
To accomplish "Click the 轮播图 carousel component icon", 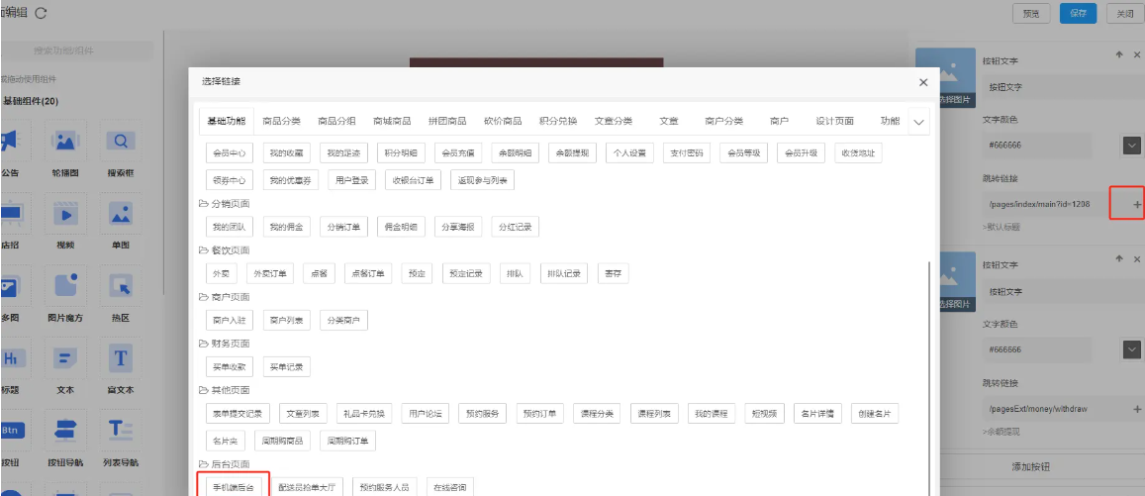I will click(x=65, y=141).
